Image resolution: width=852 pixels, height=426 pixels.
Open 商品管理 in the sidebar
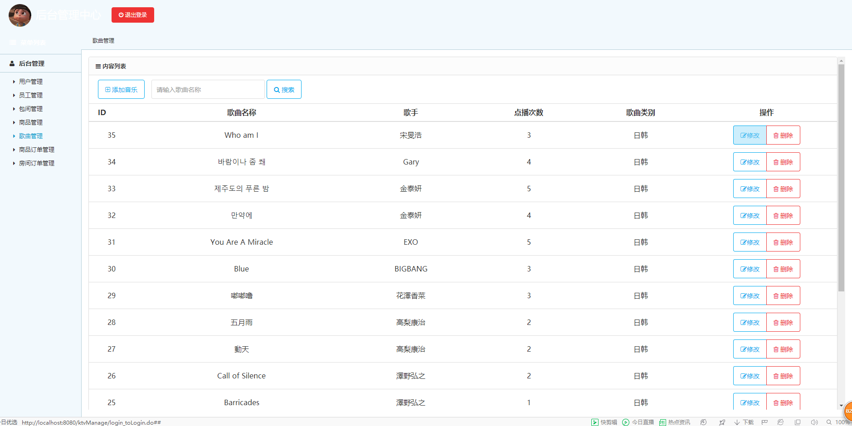point(31,122)
